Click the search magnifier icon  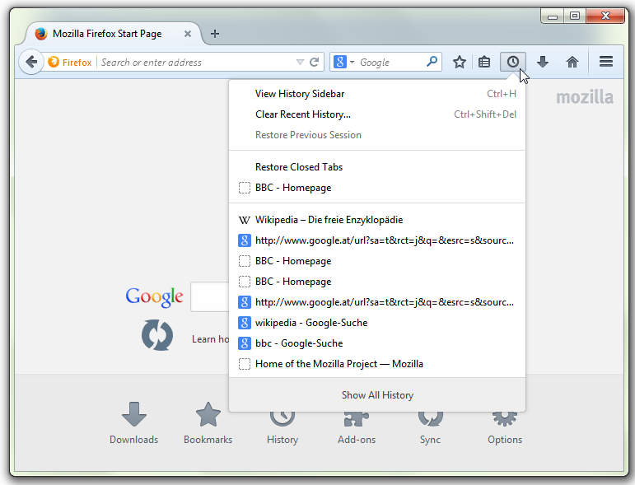coord(432,62)
